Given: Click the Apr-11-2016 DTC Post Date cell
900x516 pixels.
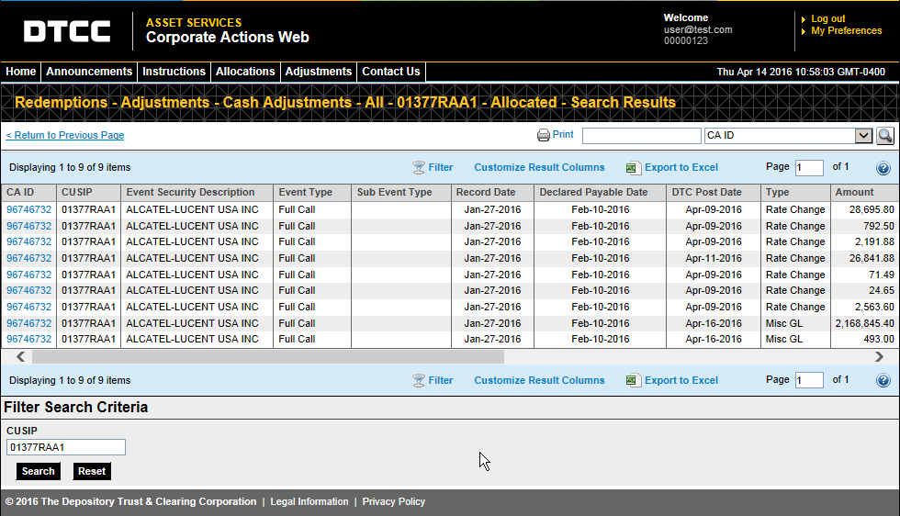Looking at the screenshot, I should pos(714,258).
